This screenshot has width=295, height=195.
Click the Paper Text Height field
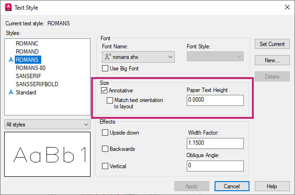coord(215,101)
